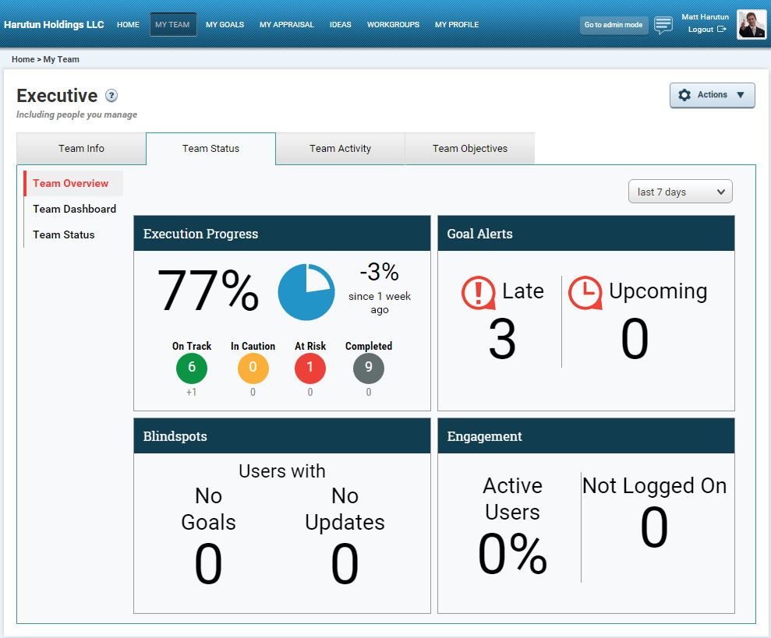This screenshot has width=771, height=638.
Task: Switch to the Team Objectives tab
Action: (469, 149)
